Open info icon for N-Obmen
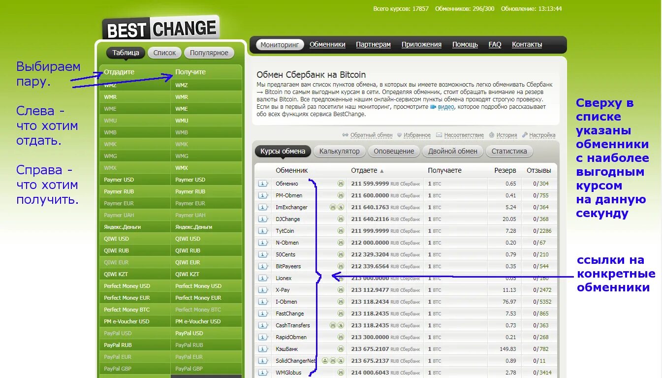662x378 pixels. [263, 243]
